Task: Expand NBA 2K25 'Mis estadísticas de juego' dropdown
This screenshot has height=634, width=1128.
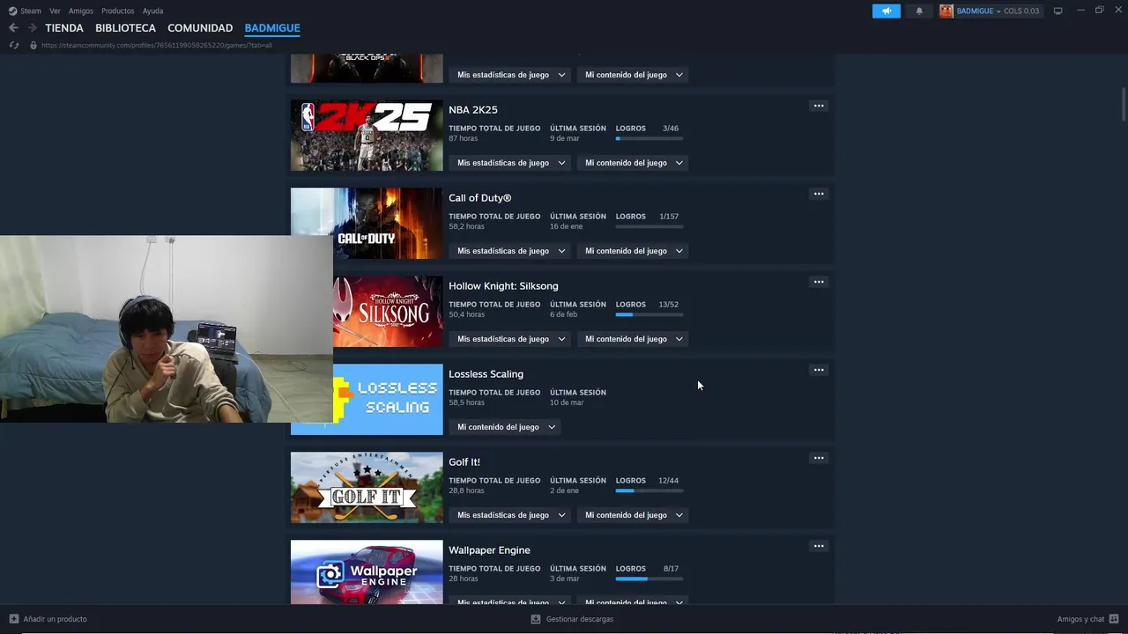Action: tap(510, 163)
